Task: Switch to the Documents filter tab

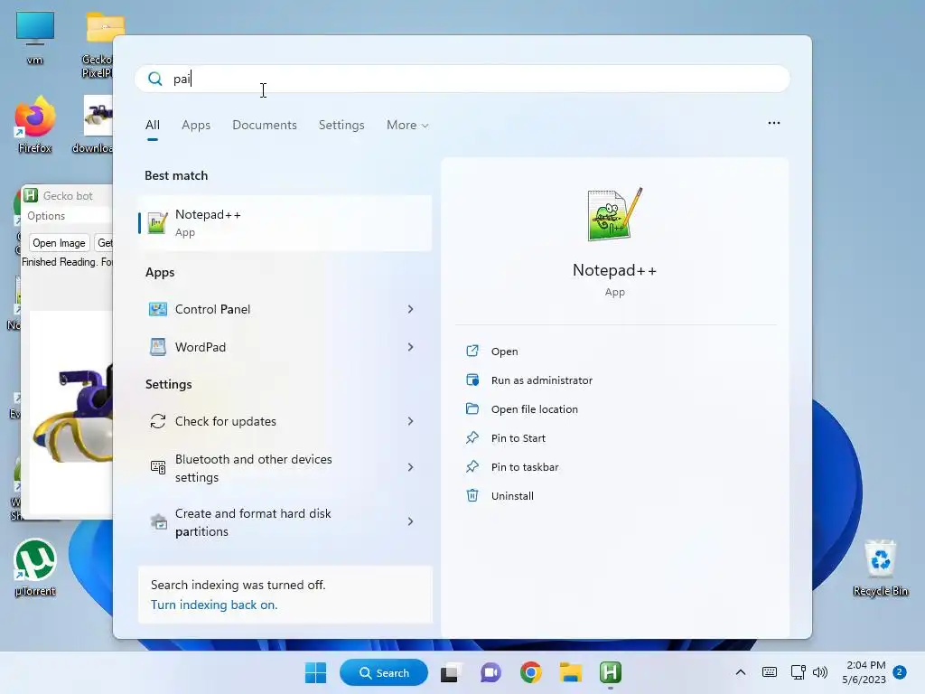Action: point(265,125)
